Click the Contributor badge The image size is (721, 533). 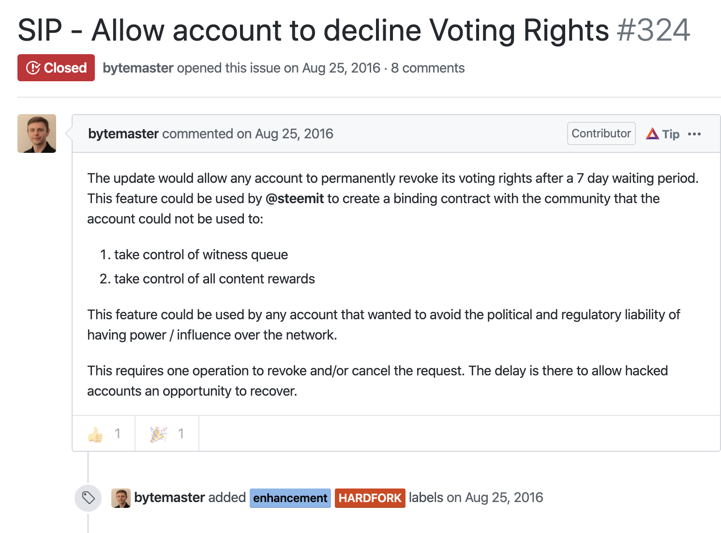[x=601, y=133]
